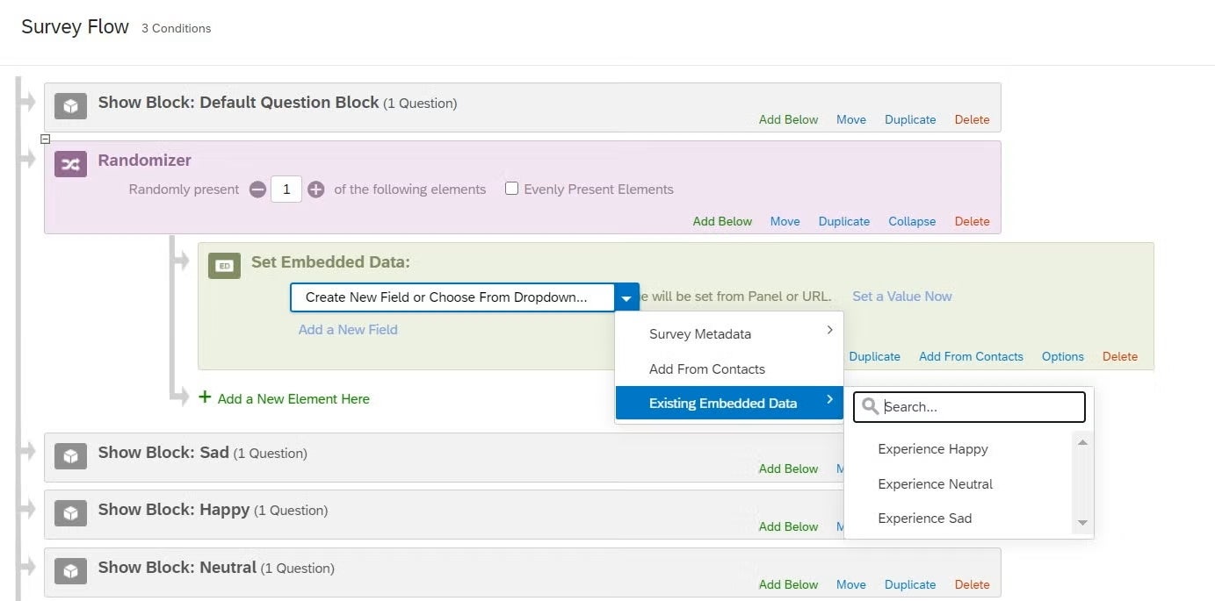The image size is (1215, 601).
Task: Click the Sad block cube icon
Action: [70, 456]
